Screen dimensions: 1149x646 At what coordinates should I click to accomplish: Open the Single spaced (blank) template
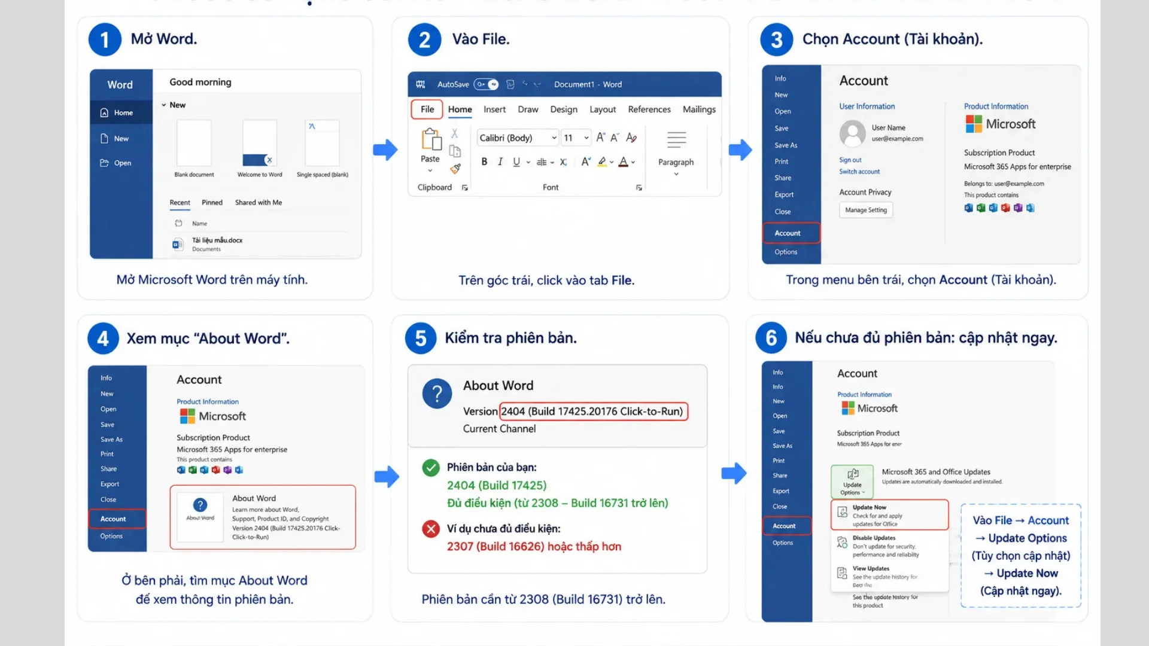(x=323, y=149)
